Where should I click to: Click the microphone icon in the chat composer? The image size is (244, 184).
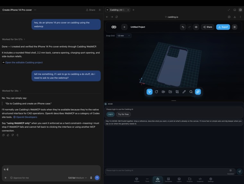(x=91, y=178)
